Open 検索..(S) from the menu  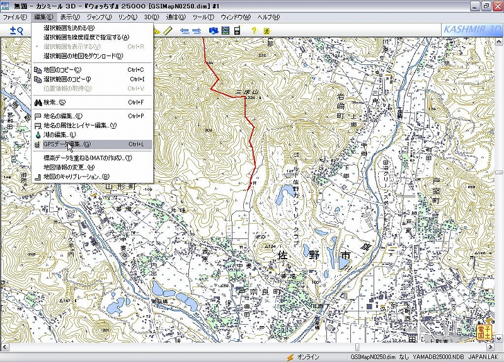(92, 103)
